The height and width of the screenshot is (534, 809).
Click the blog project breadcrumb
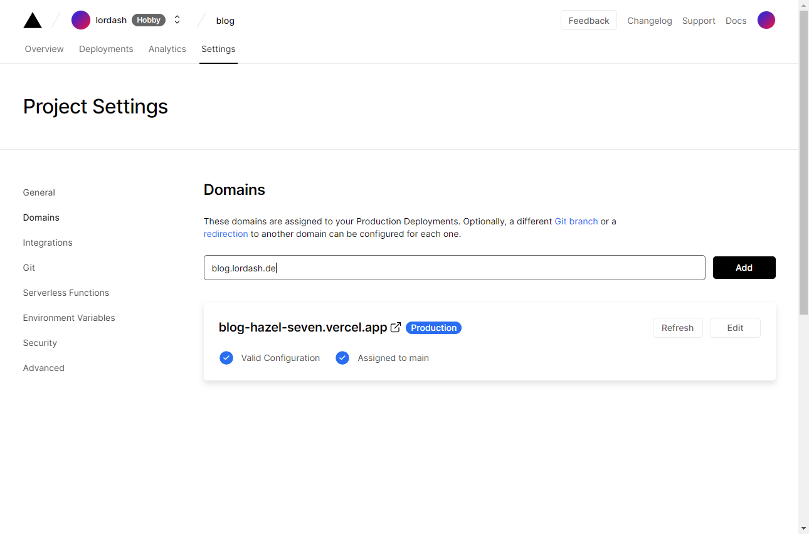coord(225,21)
